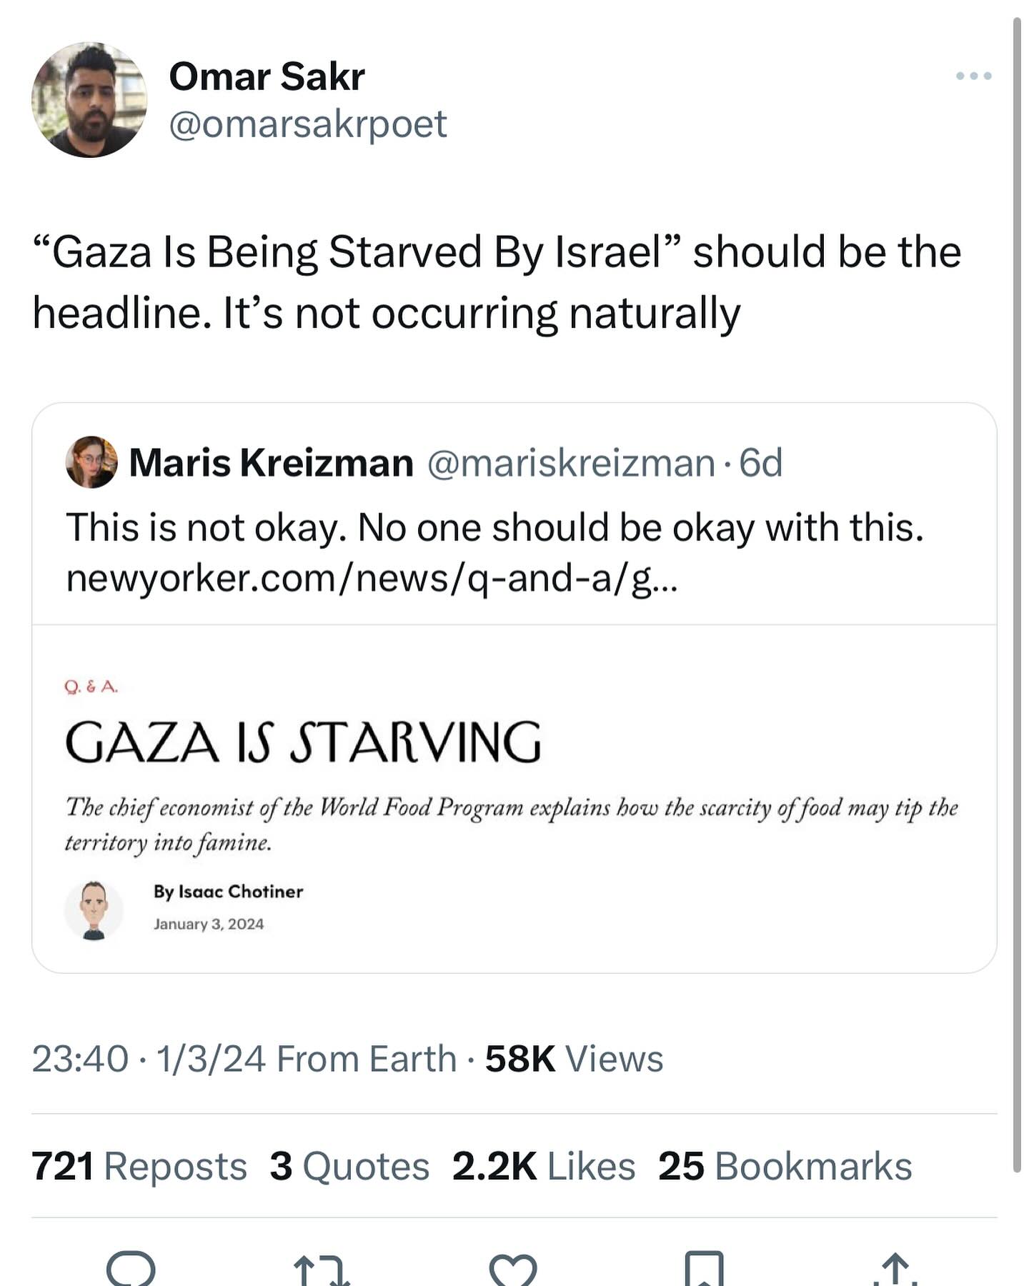Tap the Isaac Chotiner author illustration

click(x=94, y=909)
